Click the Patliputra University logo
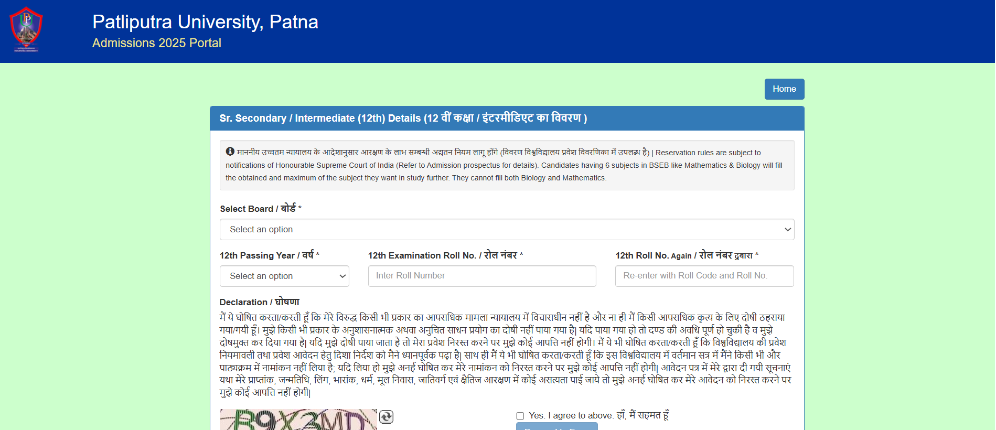Image resolution: width=996 pixels, height=430 pixels. pos(26,29)
